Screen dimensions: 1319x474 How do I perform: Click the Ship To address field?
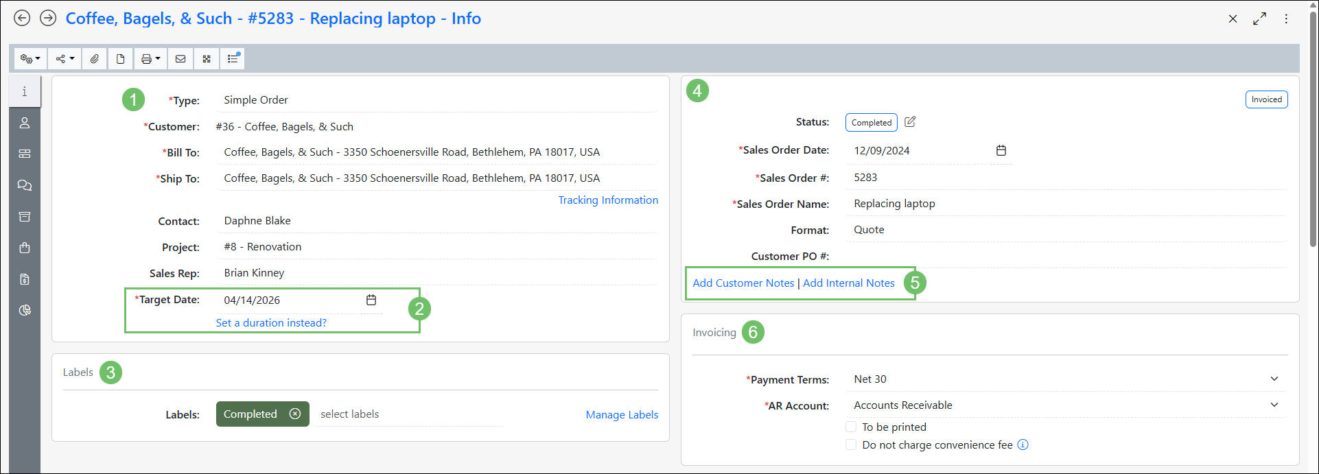coord(436,178)
